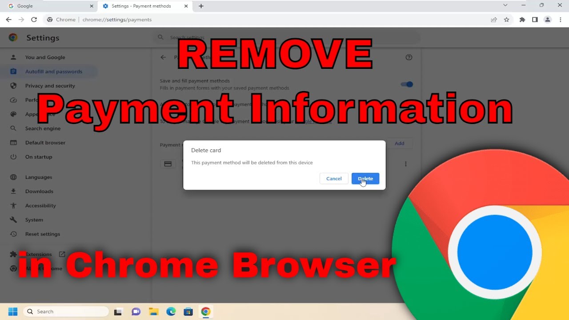Screen dimensions: 569x320
Task: Focus the Search settings field
Action: pyautogui.click(x=287, y=38)
